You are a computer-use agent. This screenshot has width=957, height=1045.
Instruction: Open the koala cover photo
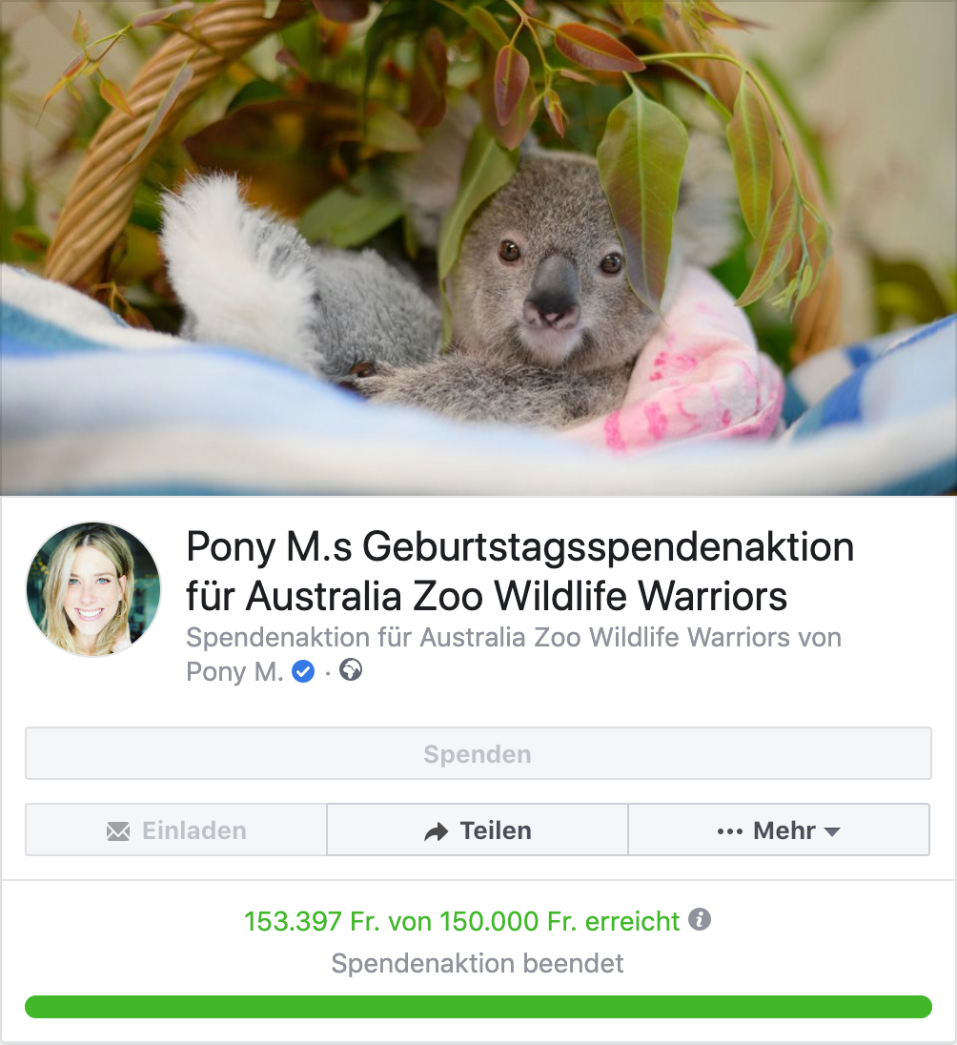[x=478, y=247]
